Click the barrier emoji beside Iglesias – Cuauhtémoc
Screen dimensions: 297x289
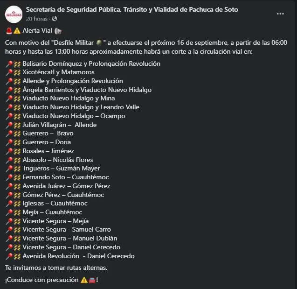click(17, 204)
